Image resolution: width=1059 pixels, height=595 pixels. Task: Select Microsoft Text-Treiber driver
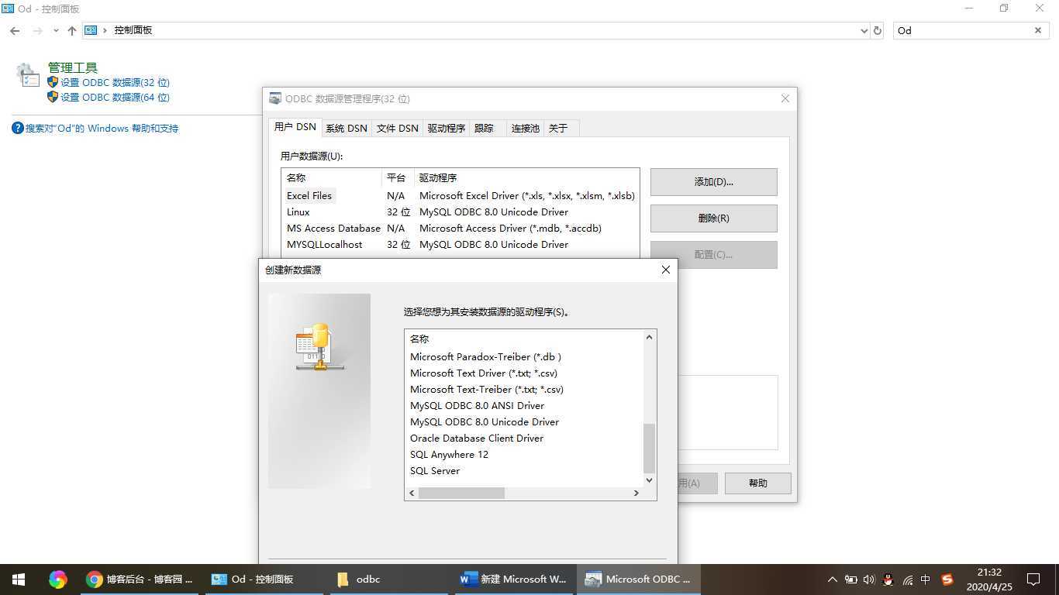(487, 389)
